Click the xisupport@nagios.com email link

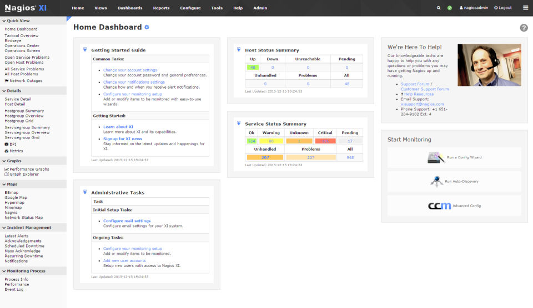(x=422, y=105)
